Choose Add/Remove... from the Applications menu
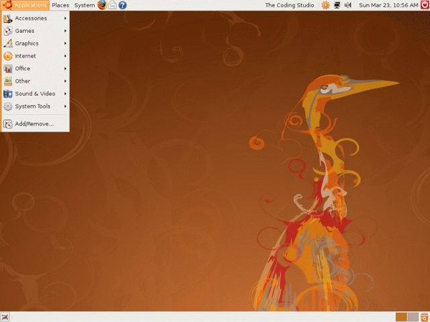This screenshot has height=322, width=430. [x=35, y=124]
